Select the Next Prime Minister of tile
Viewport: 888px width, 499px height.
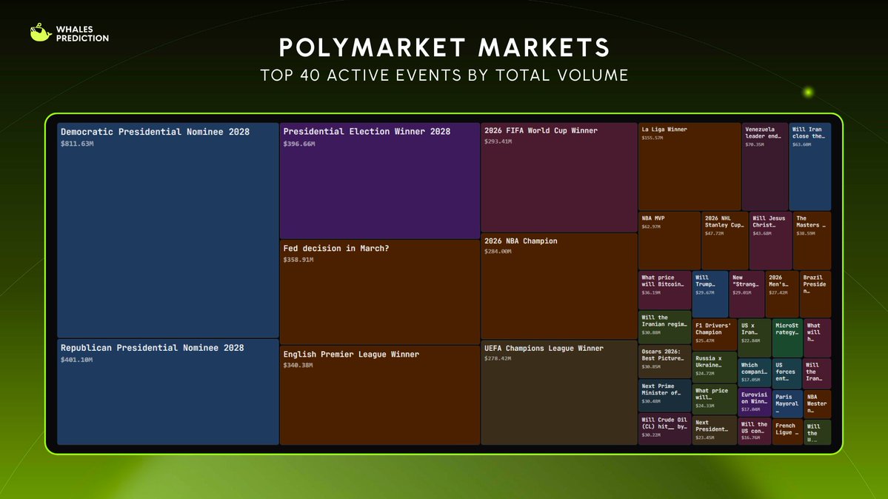[x=665, y=395]
